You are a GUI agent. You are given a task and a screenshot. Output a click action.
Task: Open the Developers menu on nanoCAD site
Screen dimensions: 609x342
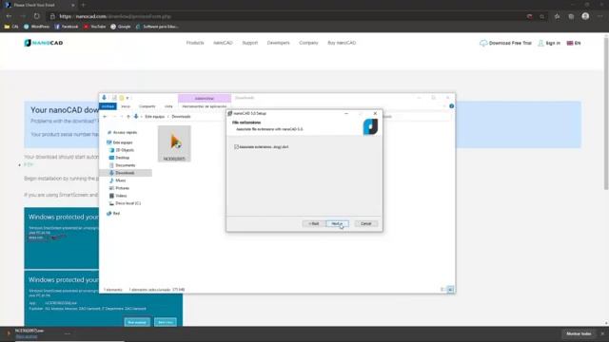click(278, 43)
